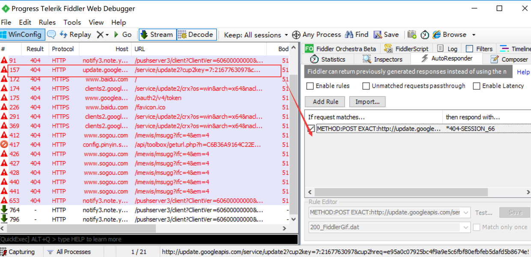Click the Save button in Rule Editor

[x=515, y=212]
